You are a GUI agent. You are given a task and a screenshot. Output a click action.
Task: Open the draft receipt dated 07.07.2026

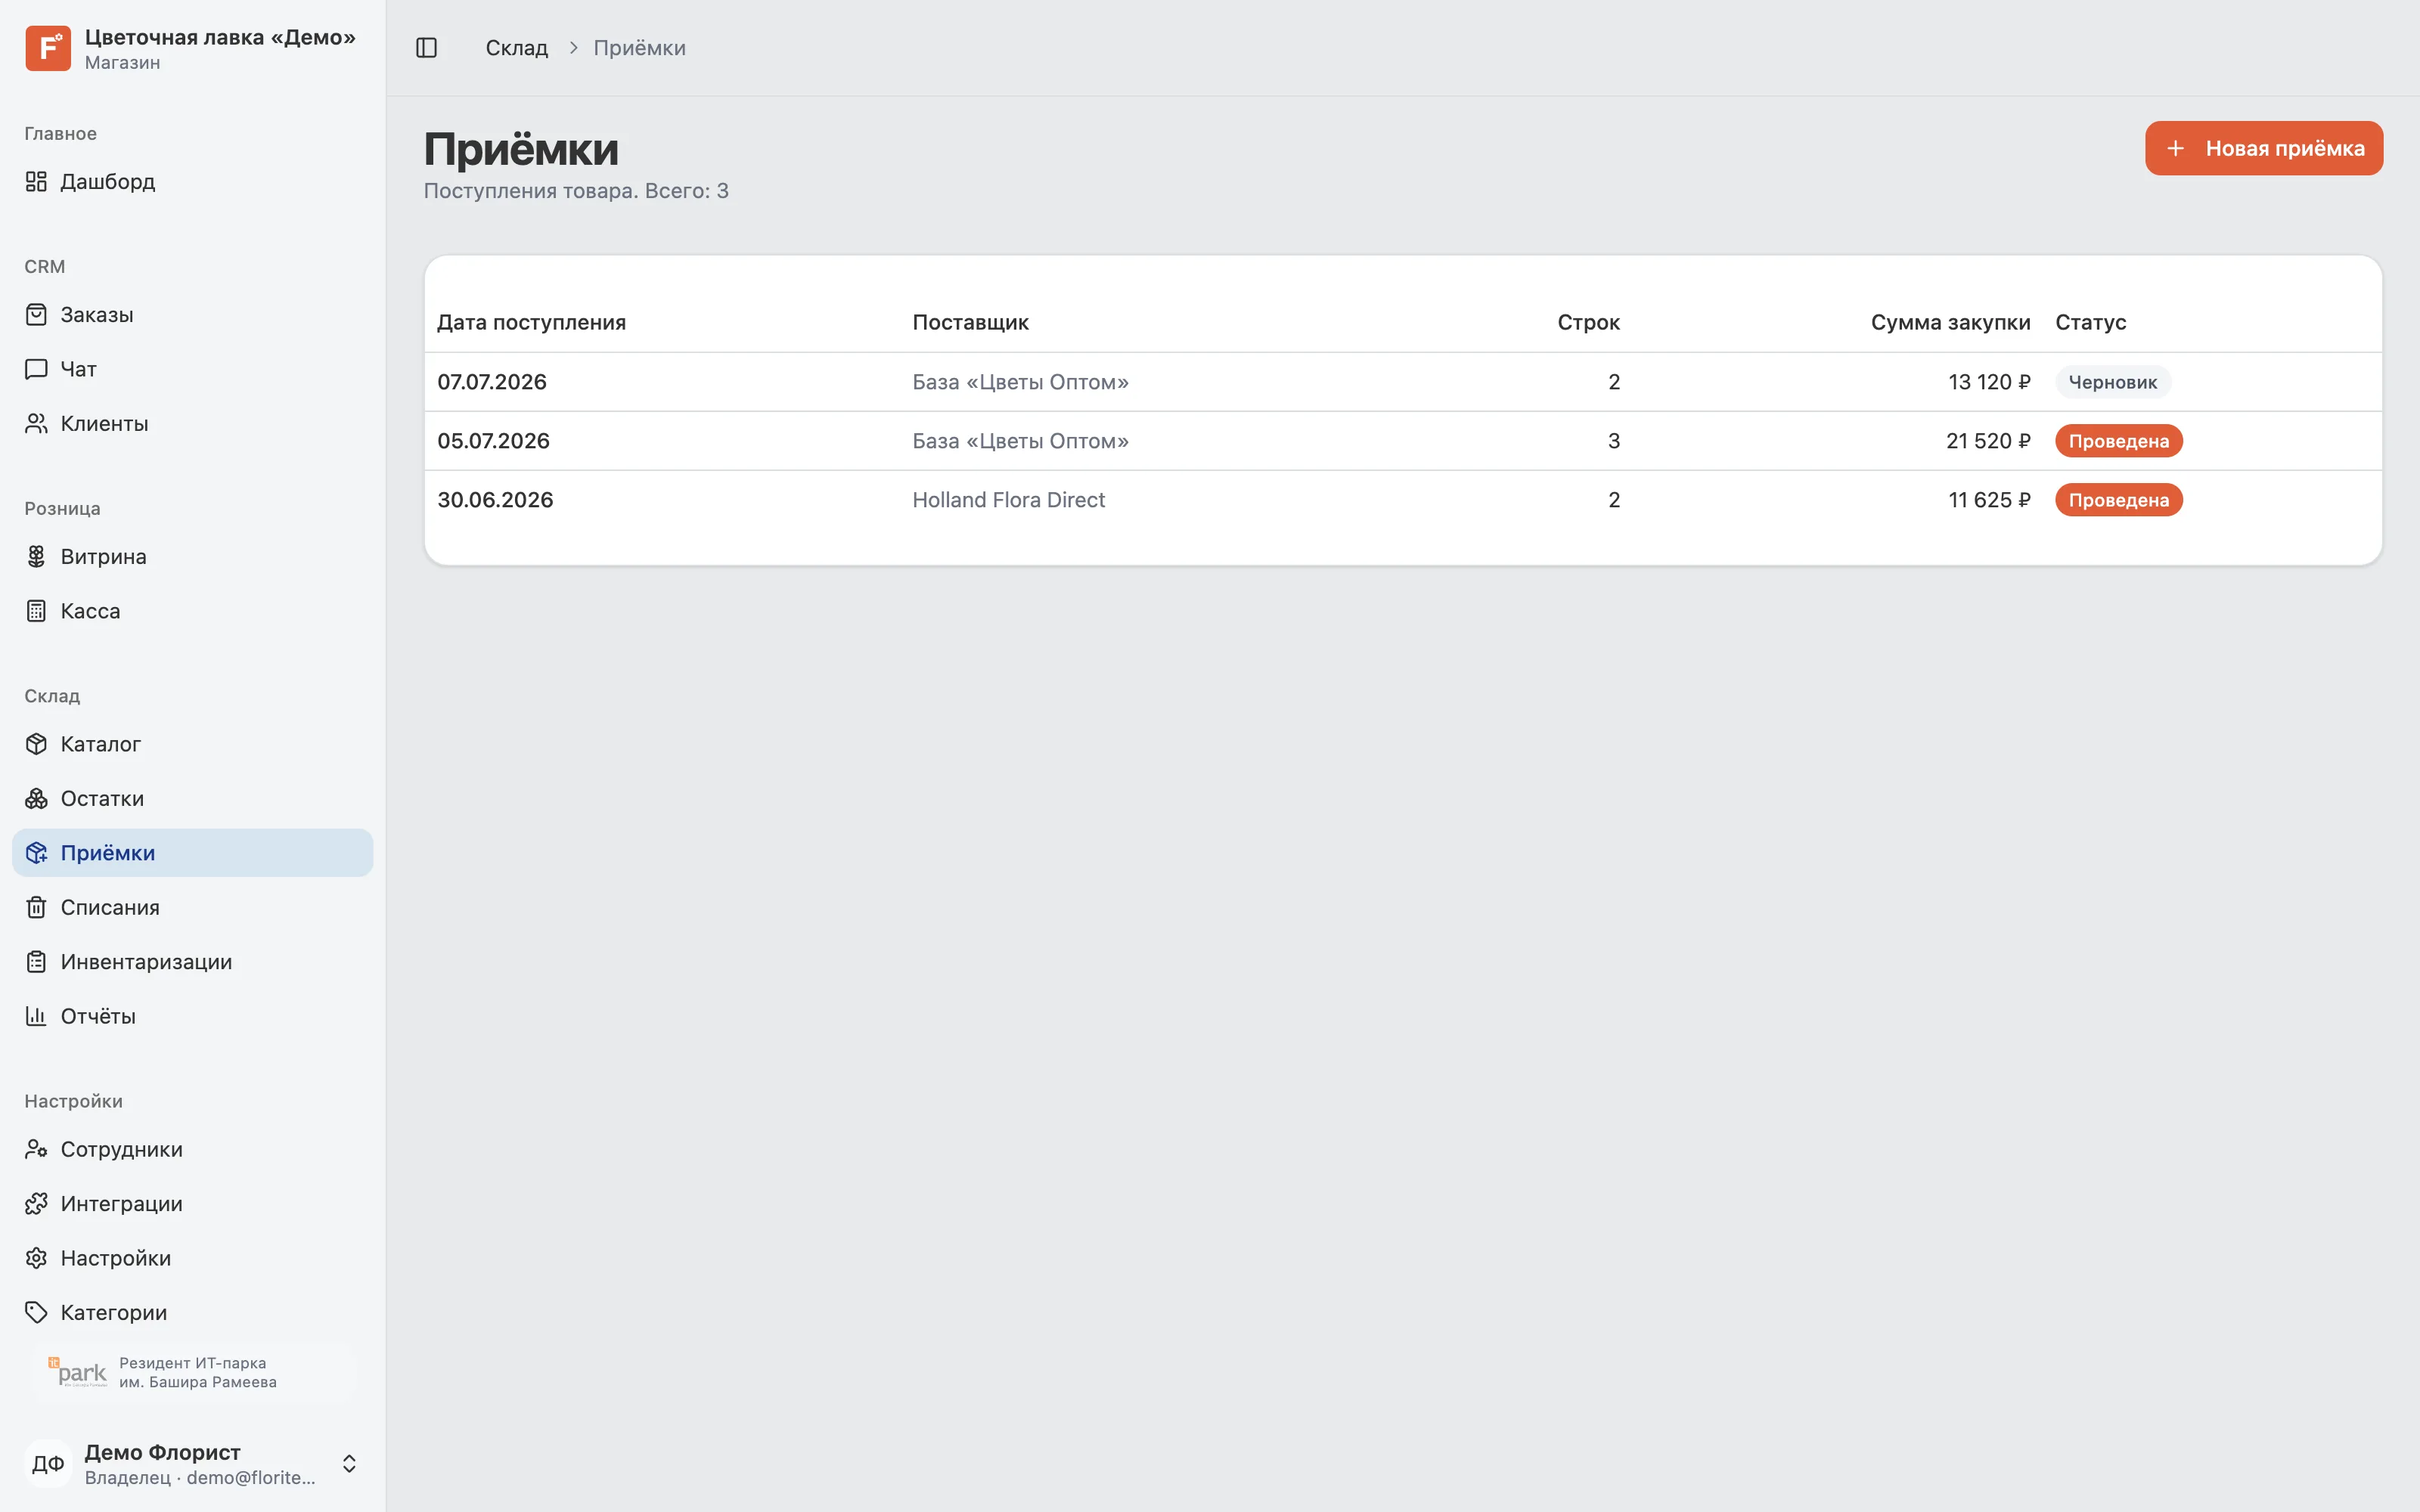(x=1403, y=382)
